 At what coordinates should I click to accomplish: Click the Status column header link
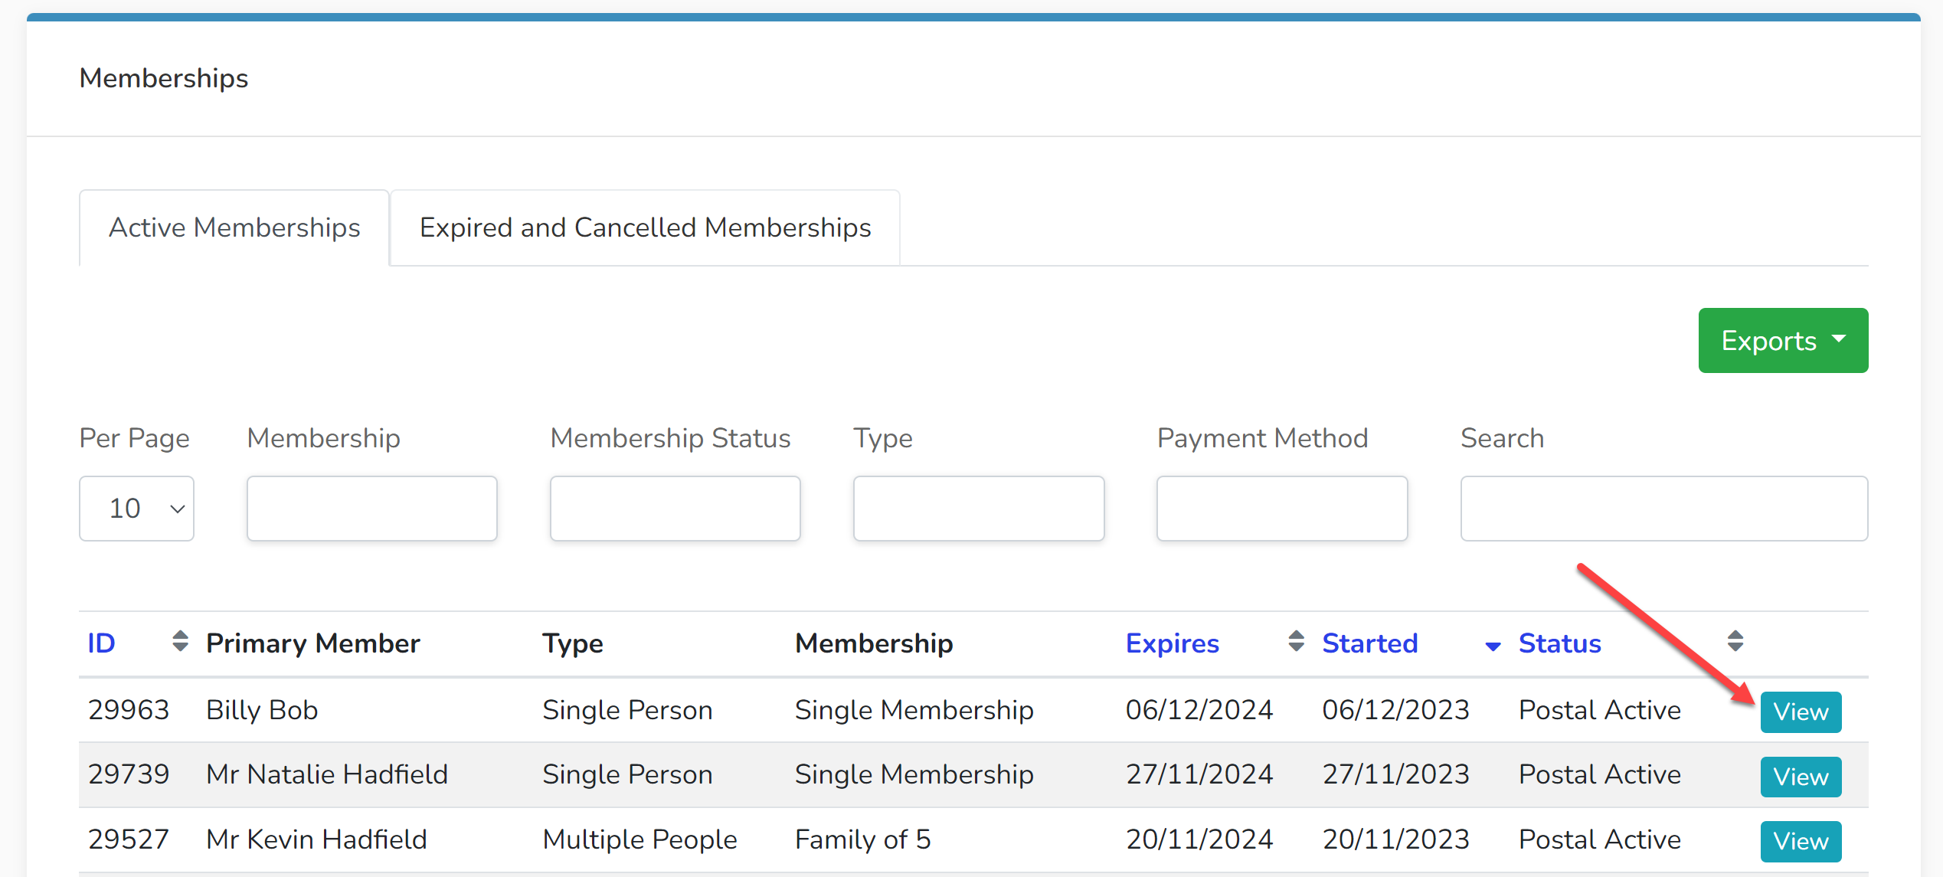1559,643
